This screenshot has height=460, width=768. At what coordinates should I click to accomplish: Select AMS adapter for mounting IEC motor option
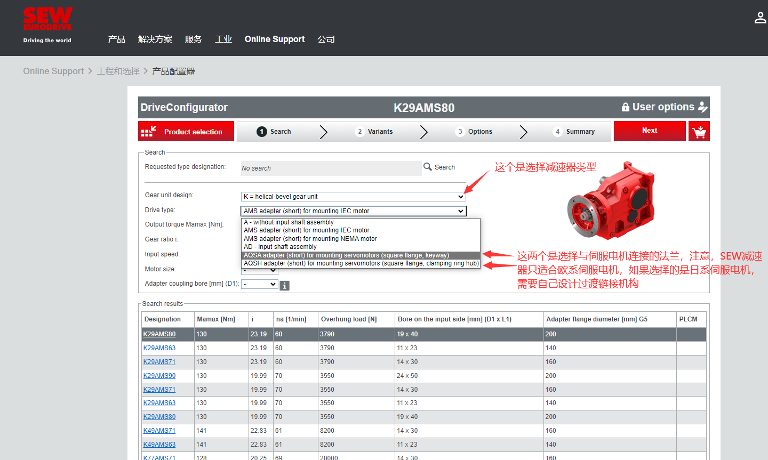361,230
